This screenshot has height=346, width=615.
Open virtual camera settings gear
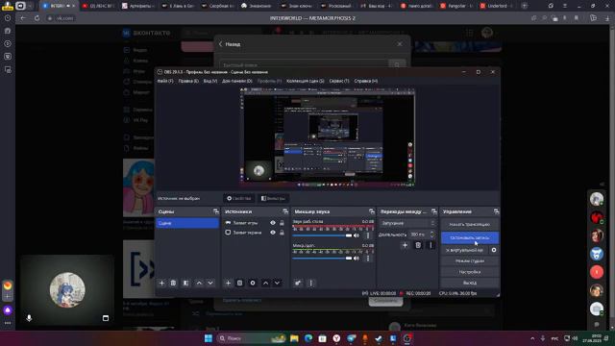(x=494, y=250)
